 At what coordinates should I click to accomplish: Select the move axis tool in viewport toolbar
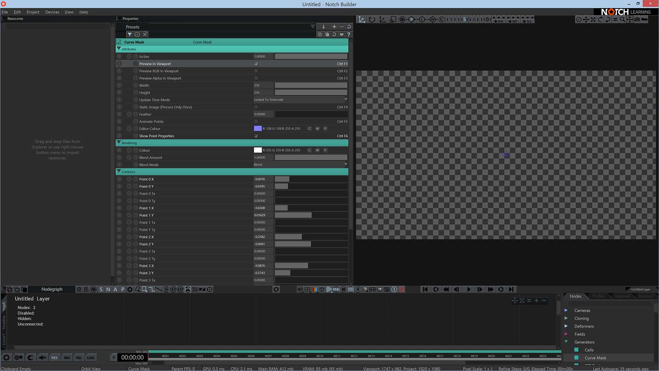point(361,20)
